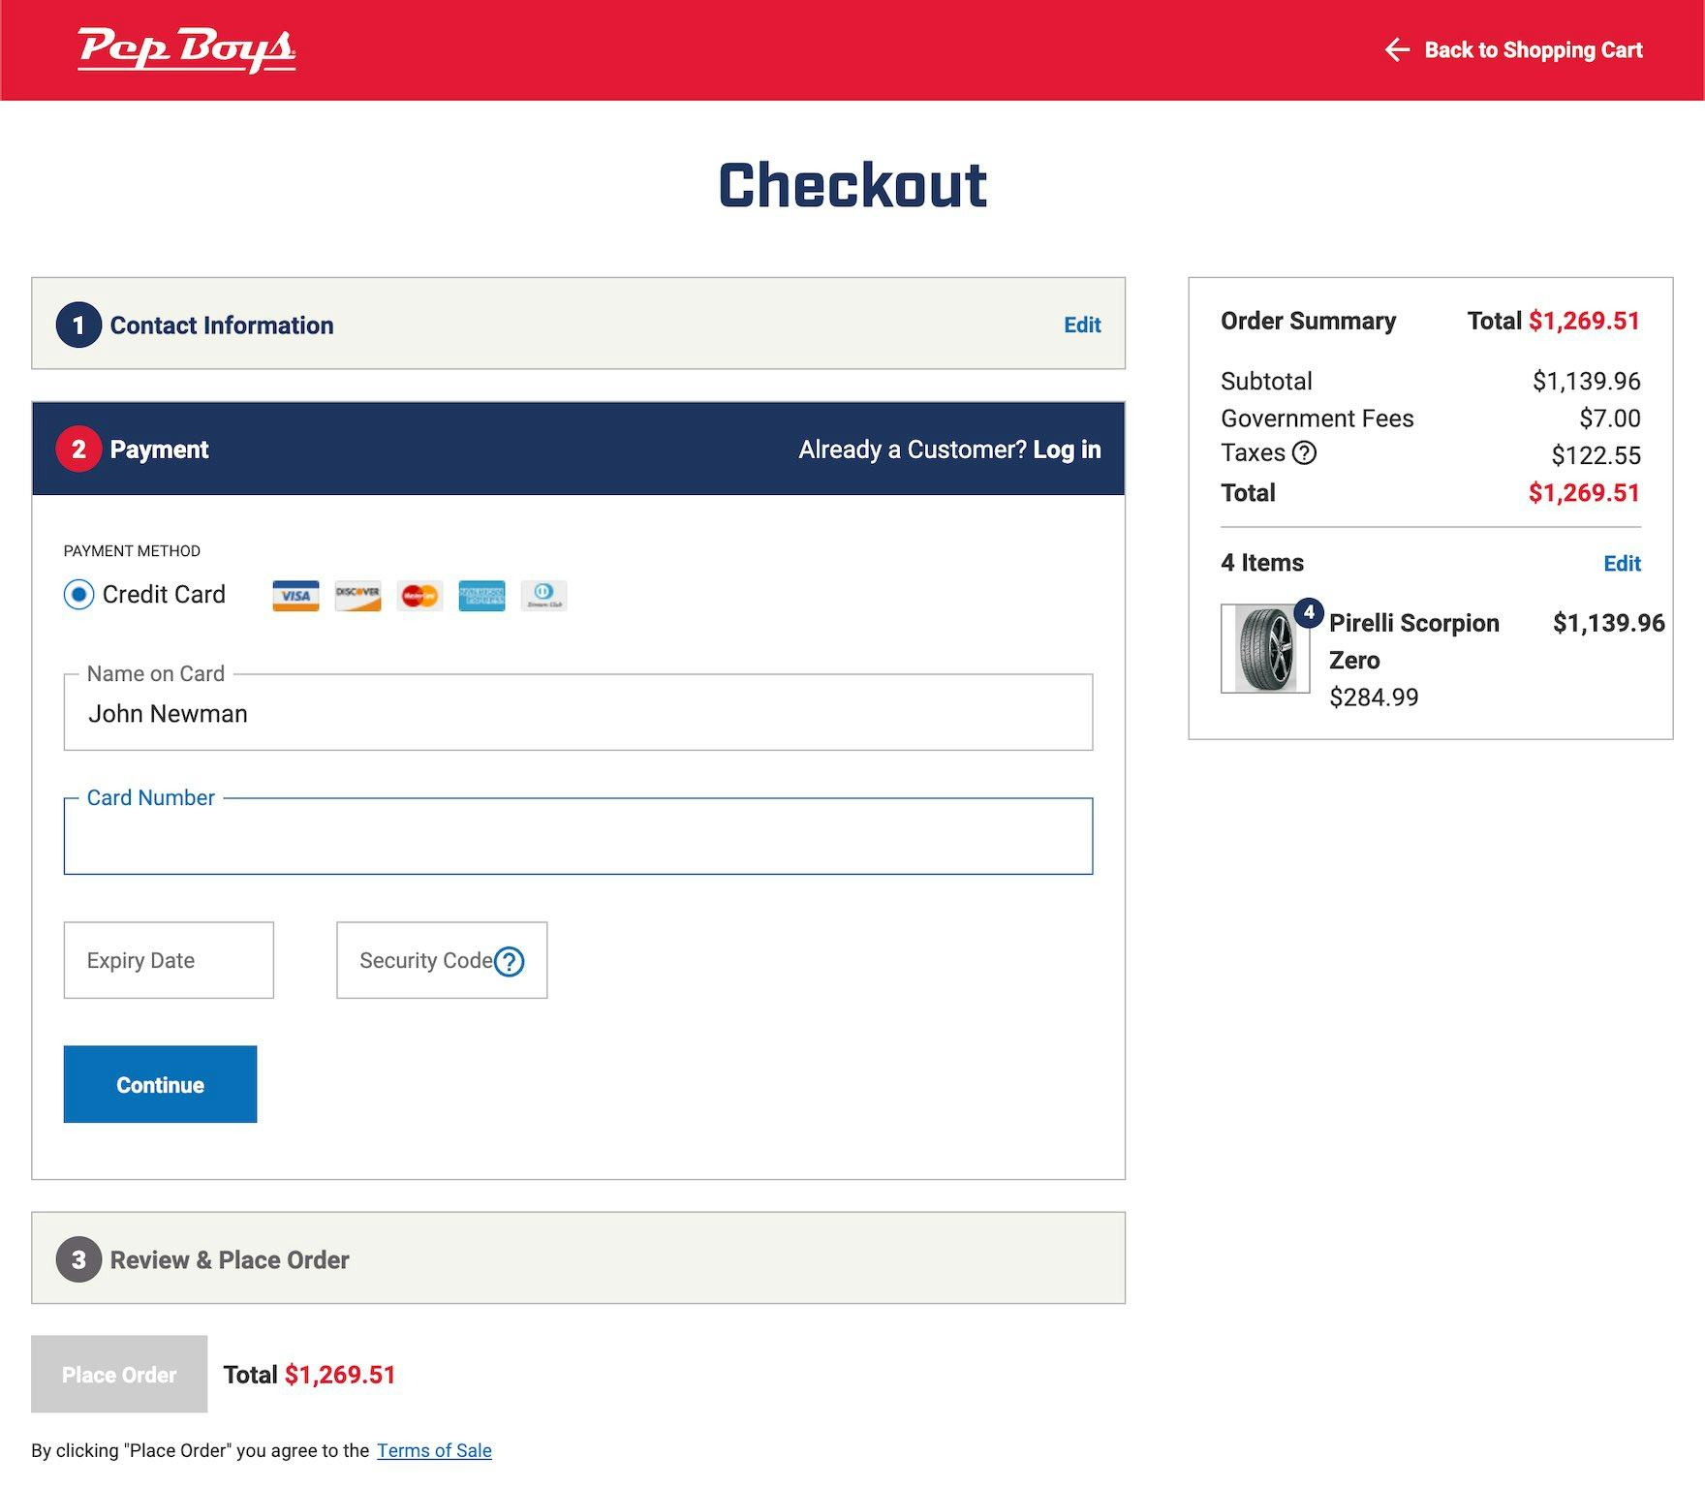The image size is (1705, 1488).
Task: Select the Credit Card radio button
Action: pos(79,595)
